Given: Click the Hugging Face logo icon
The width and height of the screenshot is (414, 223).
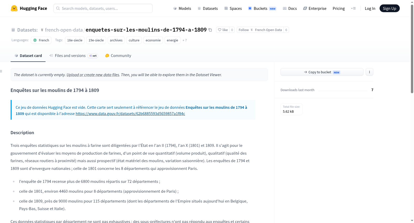Looking at the screenshot, I should (x=14, y=8).
